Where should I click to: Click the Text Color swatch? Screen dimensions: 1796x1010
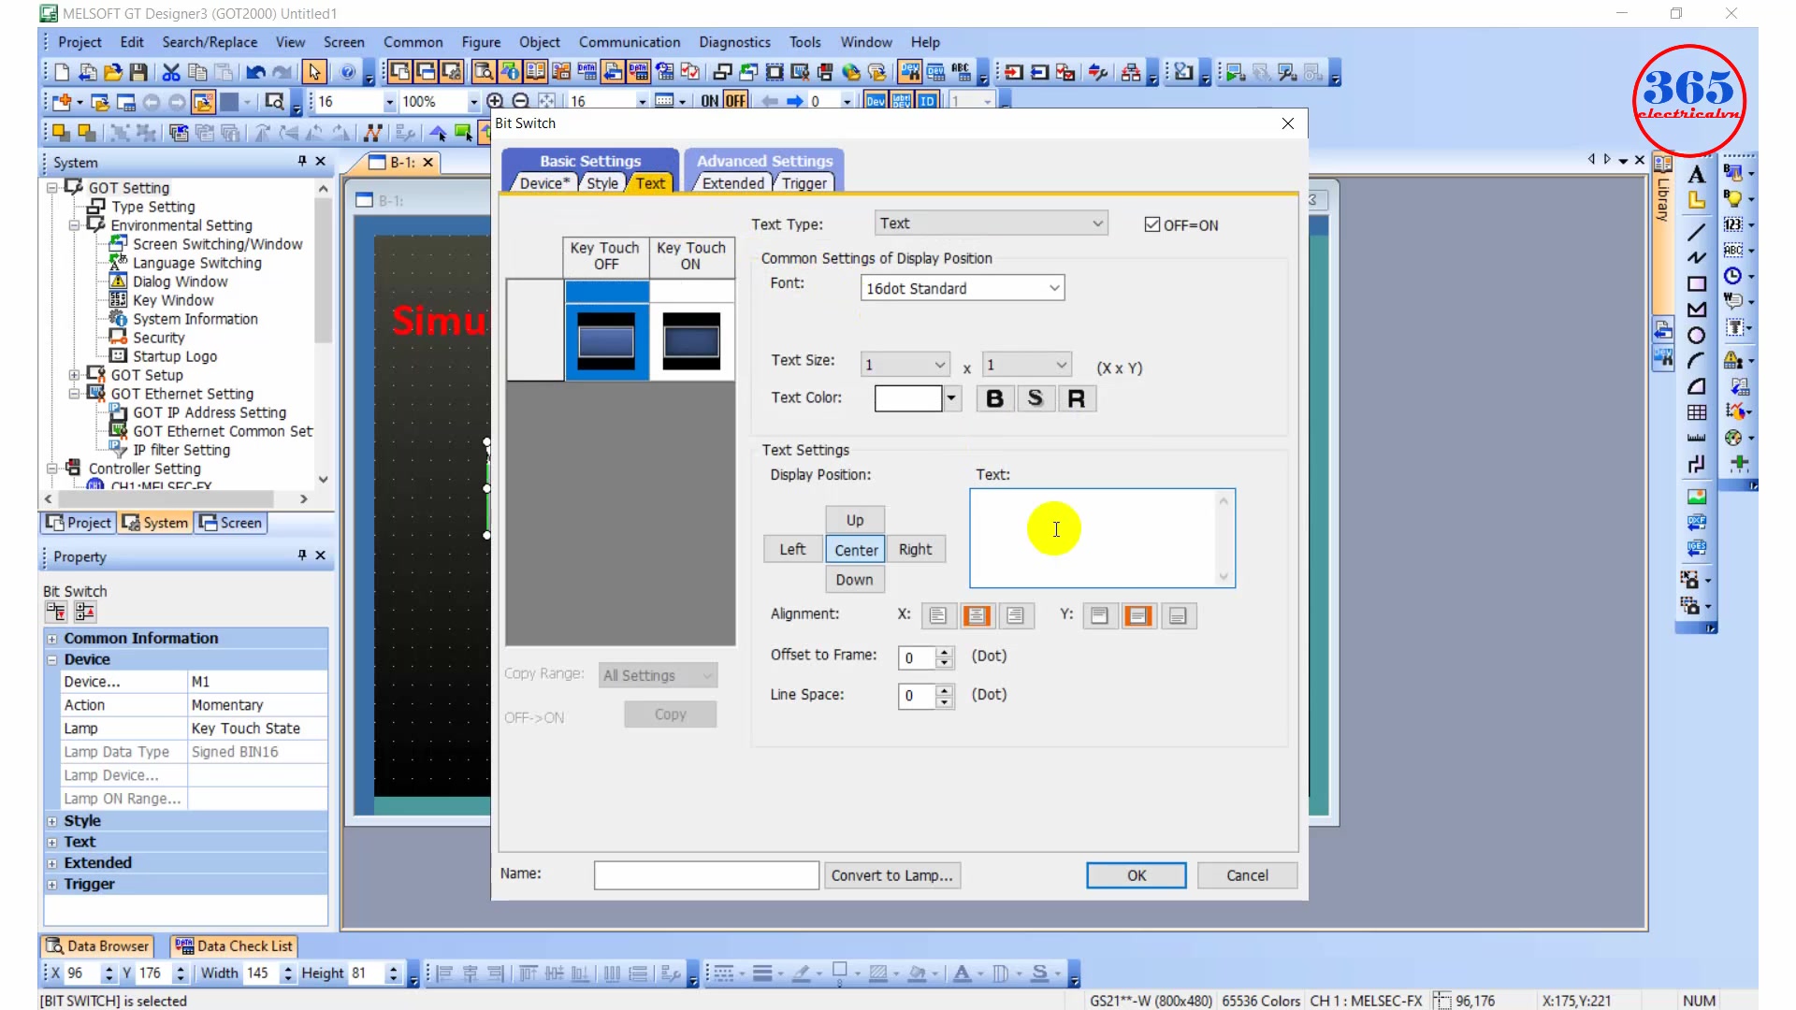908,398
